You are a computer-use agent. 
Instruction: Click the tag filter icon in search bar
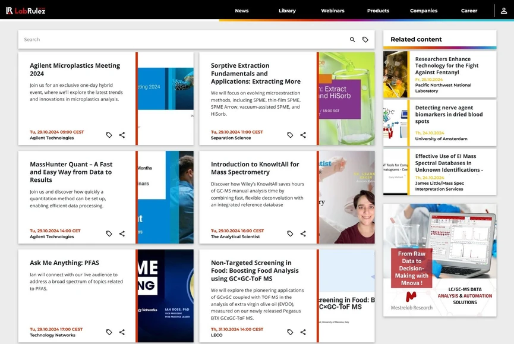(x=365, y=40)
